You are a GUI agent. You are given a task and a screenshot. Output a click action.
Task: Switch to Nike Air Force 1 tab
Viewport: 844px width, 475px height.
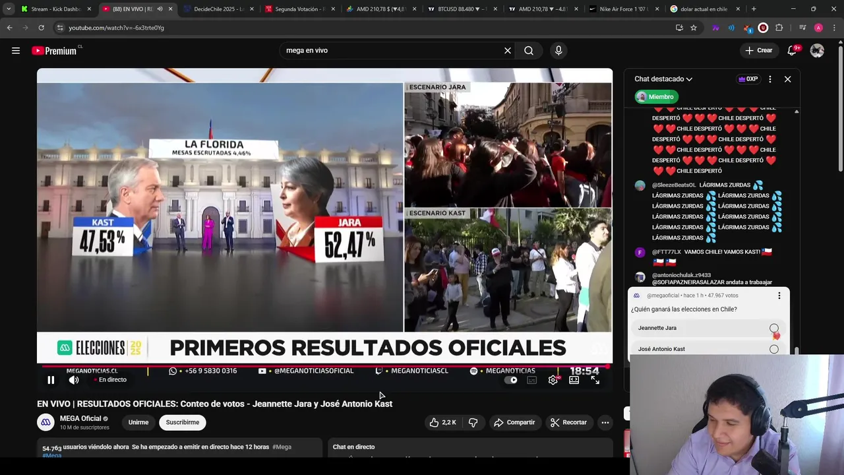(x=624, y=9)
